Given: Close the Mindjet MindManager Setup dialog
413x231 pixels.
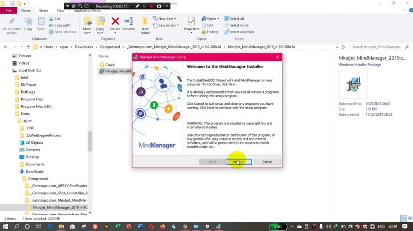Looking at the screenshot, I should tap(277, 57).
